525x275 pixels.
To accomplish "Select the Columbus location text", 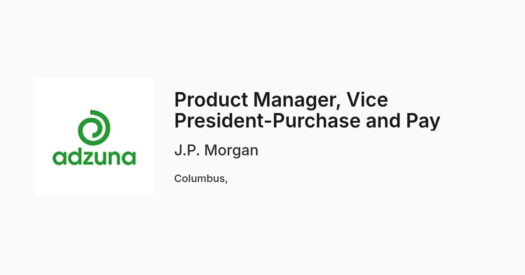I will 201,179.
